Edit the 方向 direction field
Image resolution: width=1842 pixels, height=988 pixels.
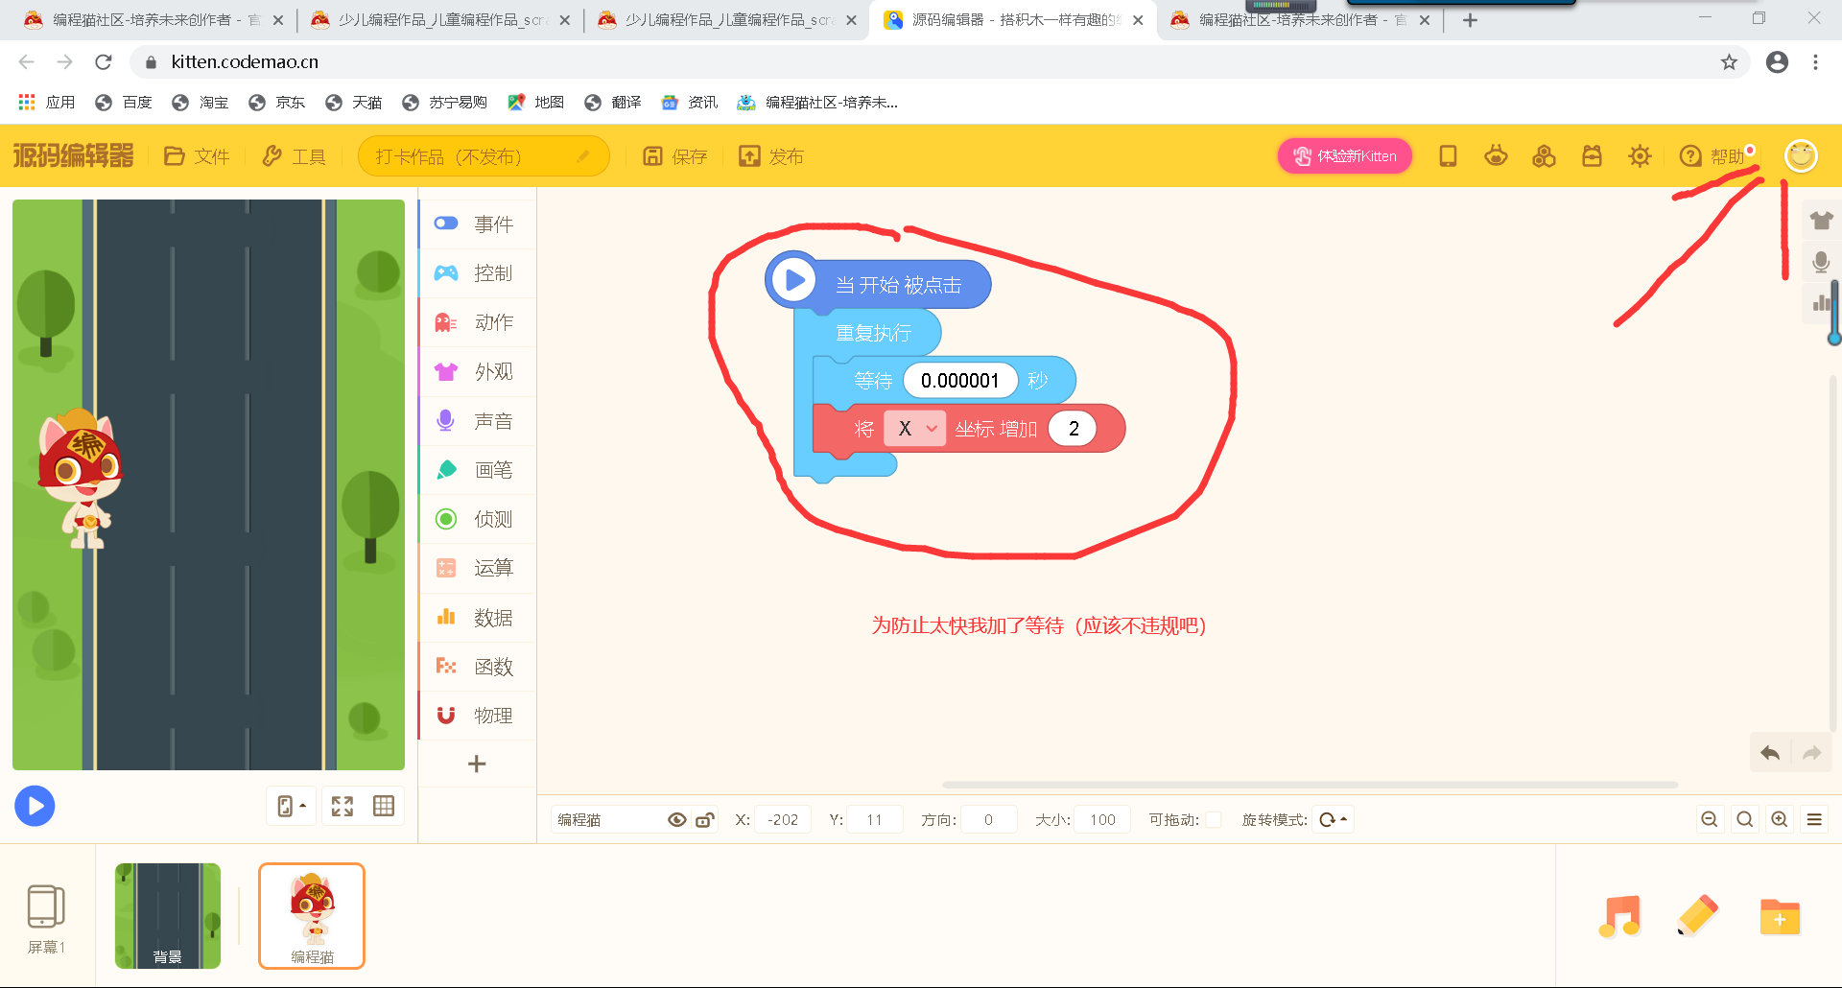[988, 819]
